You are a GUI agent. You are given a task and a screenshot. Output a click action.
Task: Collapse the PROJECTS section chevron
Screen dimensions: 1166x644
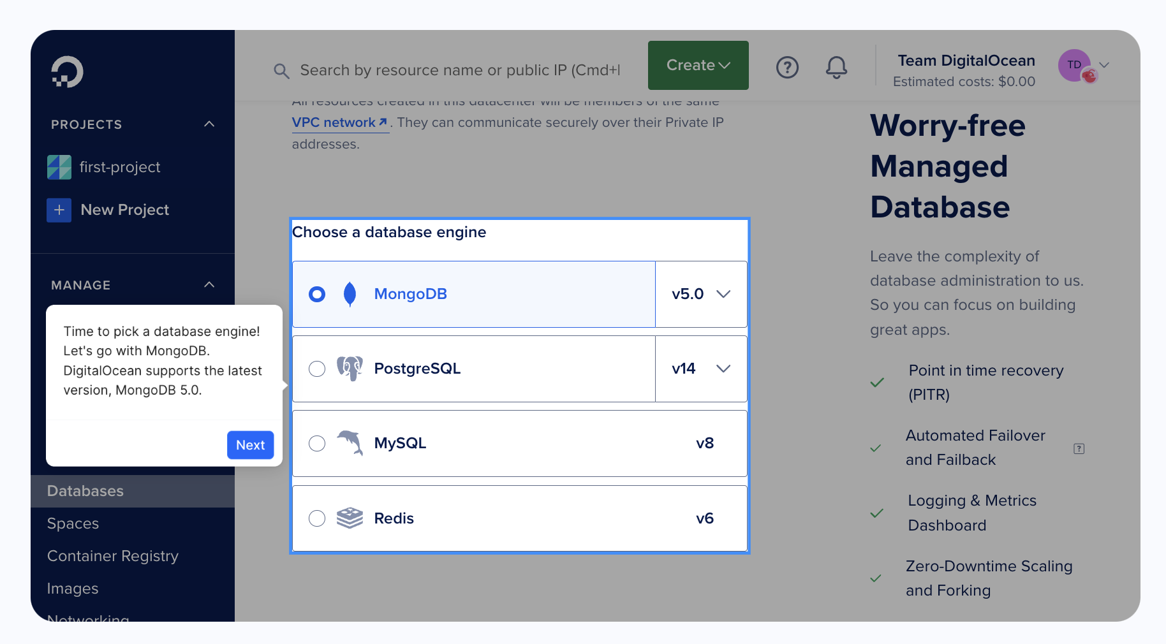coord(209,124)
